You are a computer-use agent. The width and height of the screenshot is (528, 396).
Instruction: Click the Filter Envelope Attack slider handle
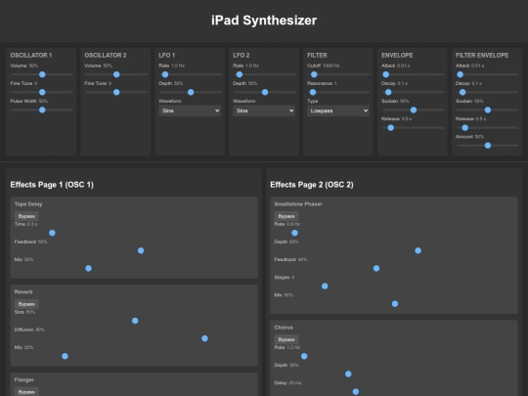pyautogui.click(x=460, y=74)
